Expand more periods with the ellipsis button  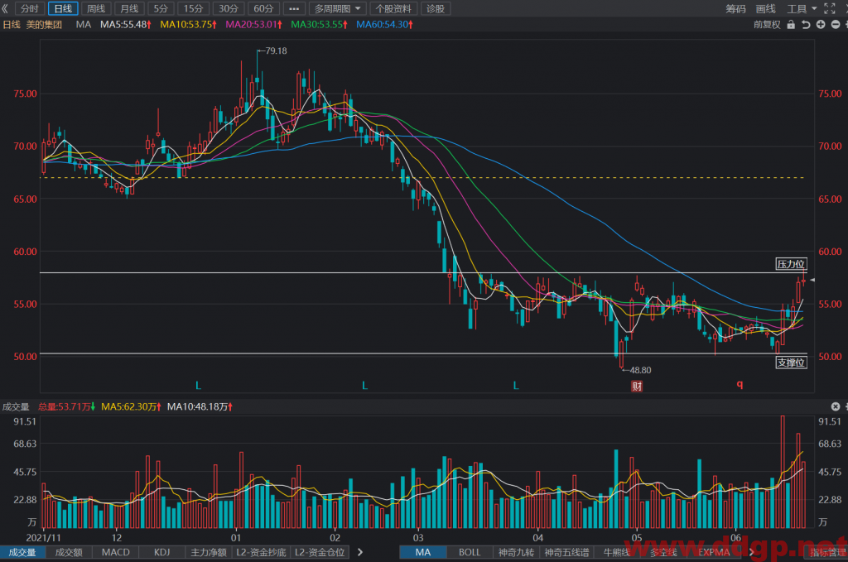(294, 8)
